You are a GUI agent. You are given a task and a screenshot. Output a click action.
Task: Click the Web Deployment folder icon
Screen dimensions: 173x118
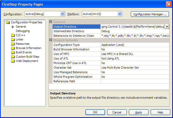tap(13, 61)
